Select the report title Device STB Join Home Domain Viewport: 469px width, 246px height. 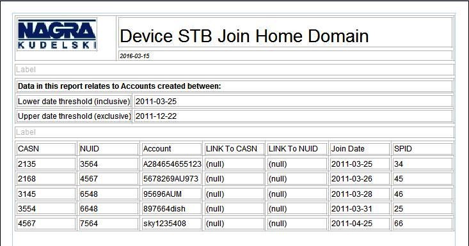coord(244,36)
